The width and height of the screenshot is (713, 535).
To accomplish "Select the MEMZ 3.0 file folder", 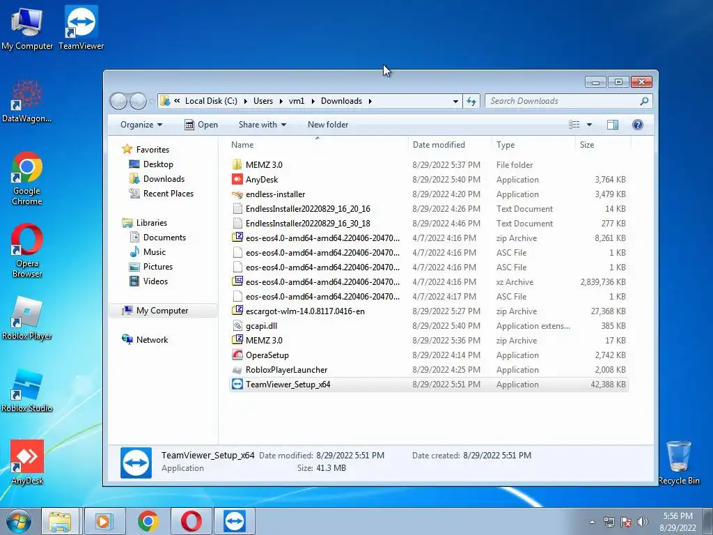I will tap(428, 164).
